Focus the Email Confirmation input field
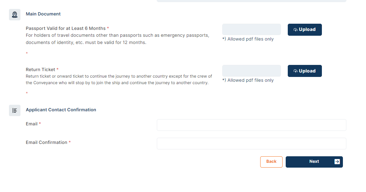Image resolution: width=366 pixels, height=192 pixels. [x=251, y=144]
